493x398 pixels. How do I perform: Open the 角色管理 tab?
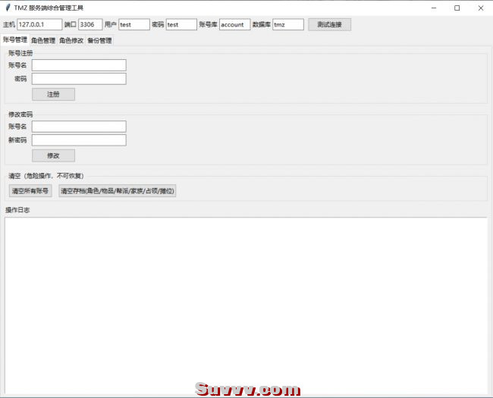[43, 40]
